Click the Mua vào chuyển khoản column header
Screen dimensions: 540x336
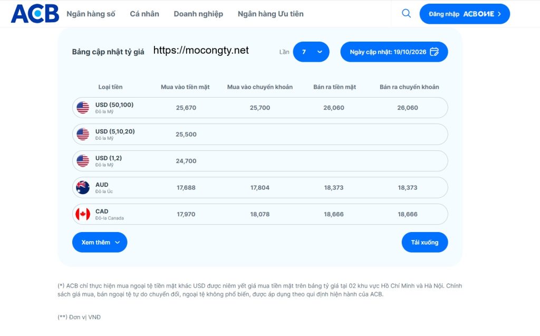click(260, 87)
